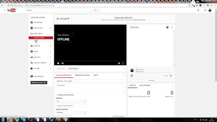Image resolution: width=217 pixels, height=122 pixels.
Task: Select the red Zahájit živý přenos sidebar item
Action: coord(41,38)
